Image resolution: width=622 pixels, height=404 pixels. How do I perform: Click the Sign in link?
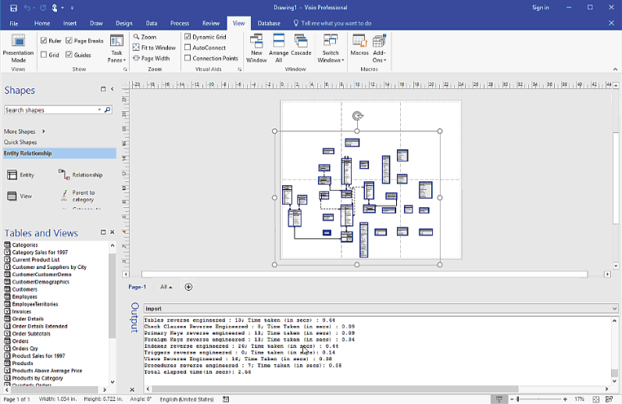[541, 8]
